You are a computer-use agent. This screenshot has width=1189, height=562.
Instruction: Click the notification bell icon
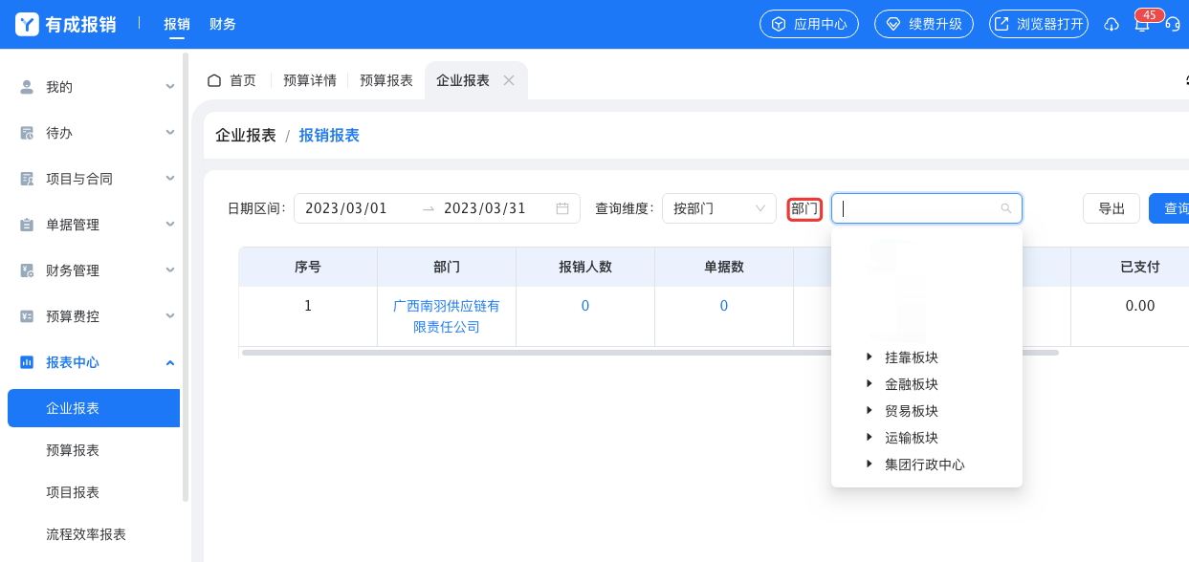pyautogui.click(x=1141, y=25)
